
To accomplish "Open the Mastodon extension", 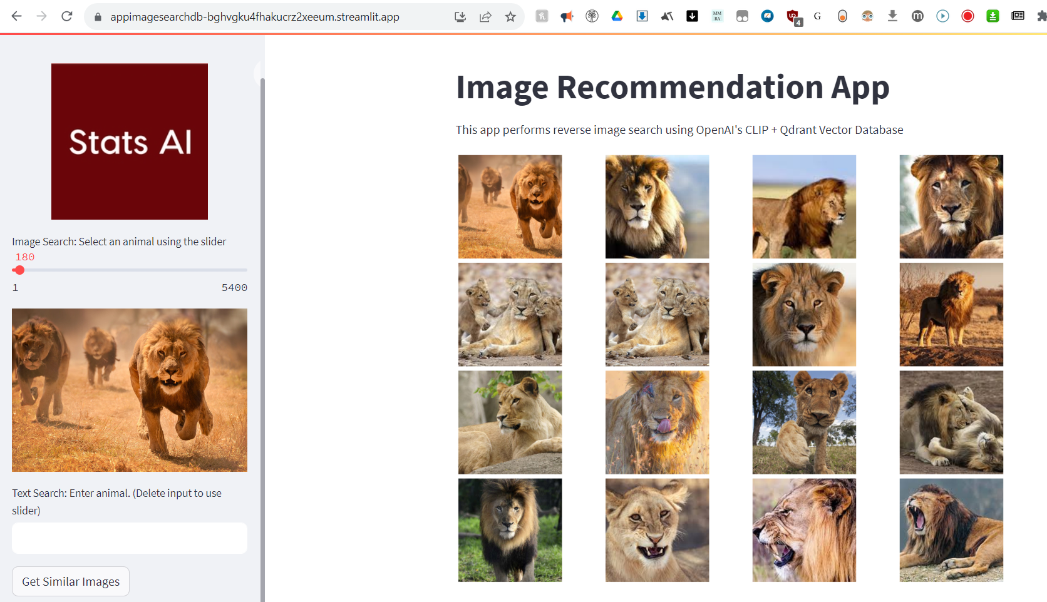I will coord(917,16).
